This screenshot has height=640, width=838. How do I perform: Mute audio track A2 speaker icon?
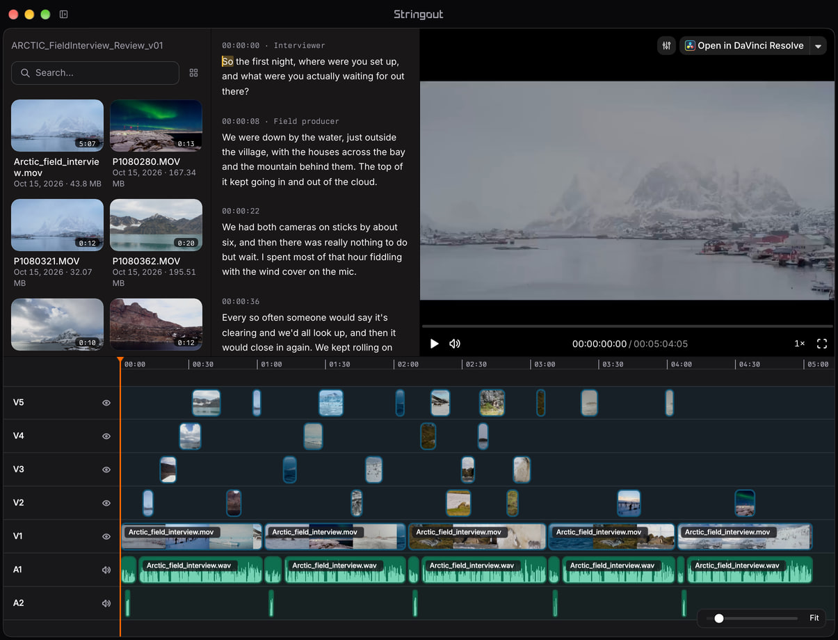106,603
